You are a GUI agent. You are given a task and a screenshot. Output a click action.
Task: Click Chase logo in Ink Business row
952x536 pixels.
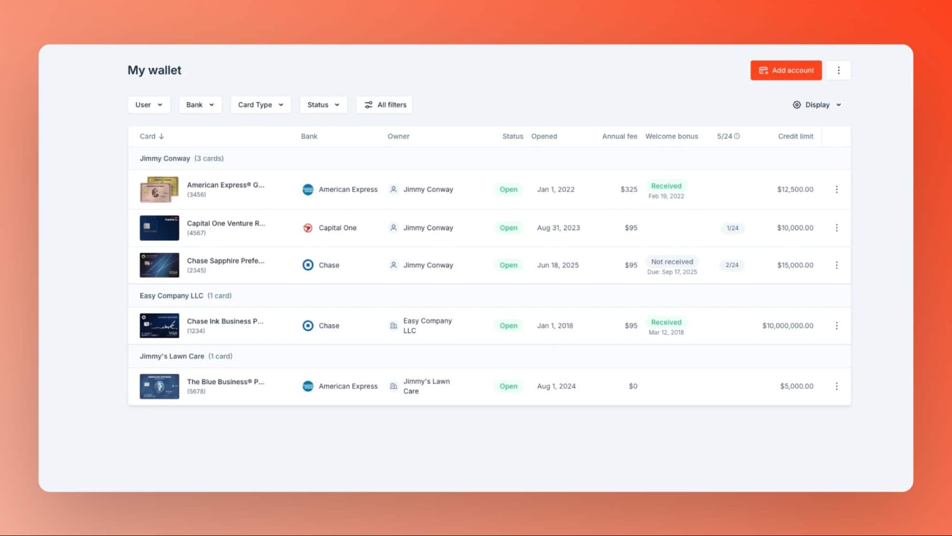click(x=308, y=325)
